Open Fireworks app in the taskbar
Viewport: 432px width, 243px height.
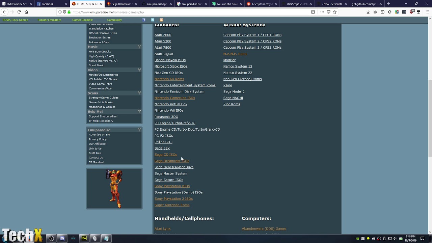point(84,238)
